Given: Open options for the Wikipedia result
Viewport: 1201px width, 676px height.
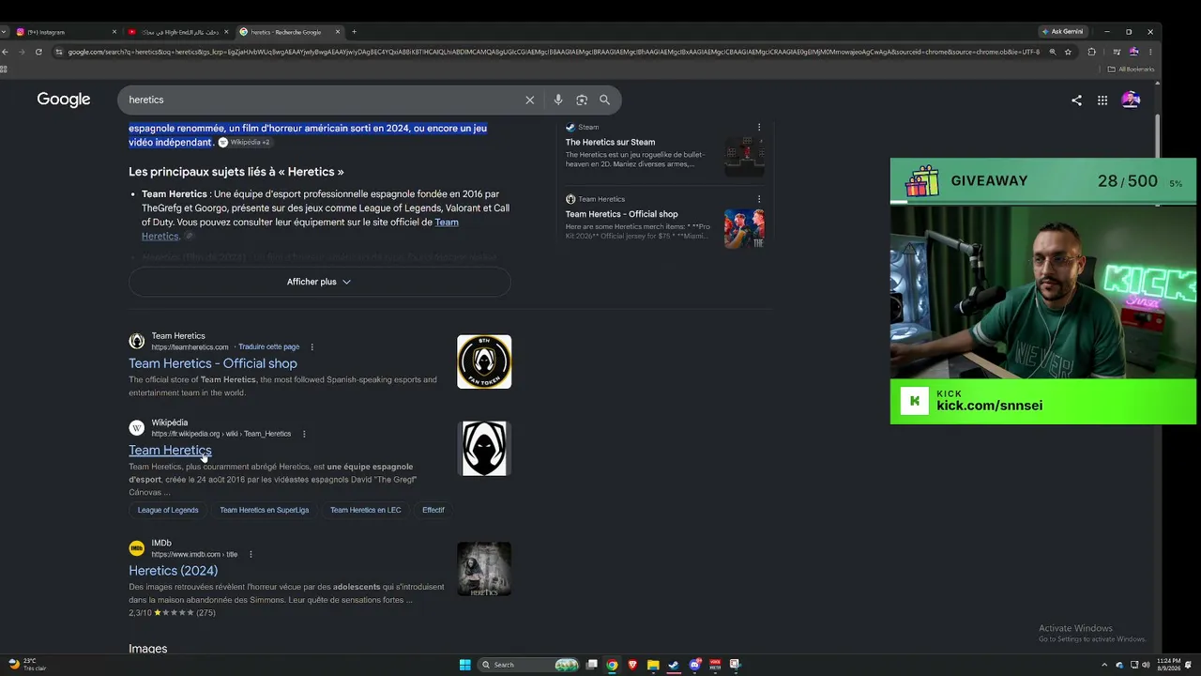Looking at the screenshot, I should (x=304, y=434).
